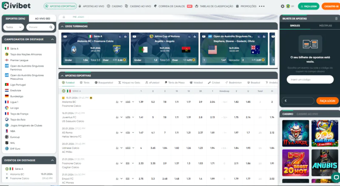Open statistics icon for Atalanta BC row
The image size is (340, 186).
click(117, 101)
